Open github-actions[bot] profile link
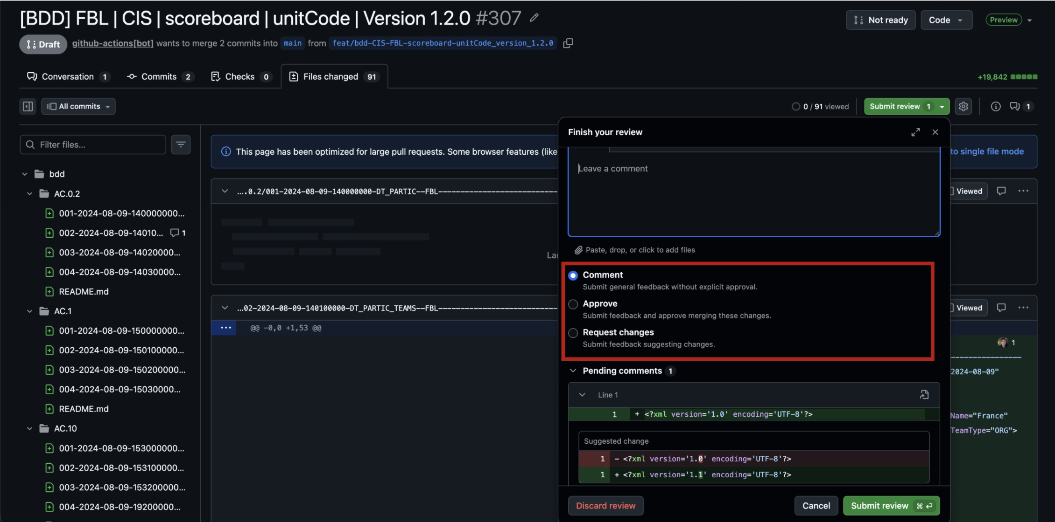 [113, 43]
